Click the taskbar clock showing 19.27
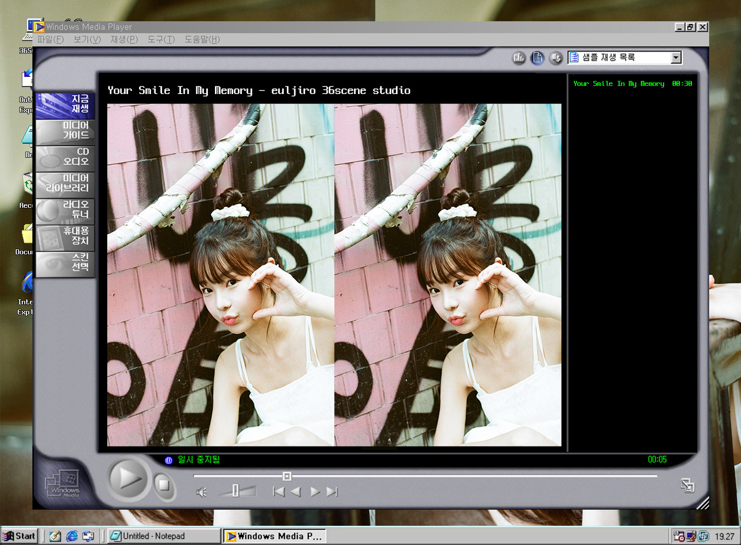Viewport: 741px width, 545px height. click(x=724, y=536)
